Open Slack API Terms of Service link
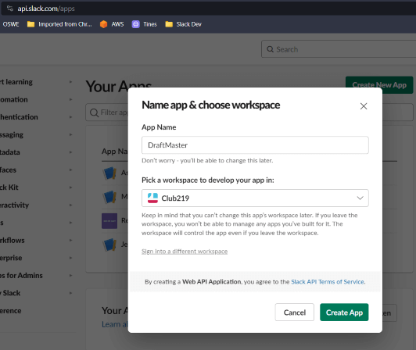Viewport: 416px width, 350px height. [x=328, y=282]
